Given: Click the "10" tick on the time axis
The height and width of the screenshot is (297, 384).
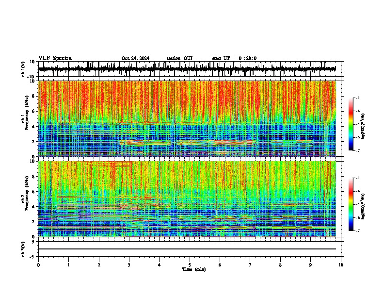Looking at the screenshot, I should [341, 265].
